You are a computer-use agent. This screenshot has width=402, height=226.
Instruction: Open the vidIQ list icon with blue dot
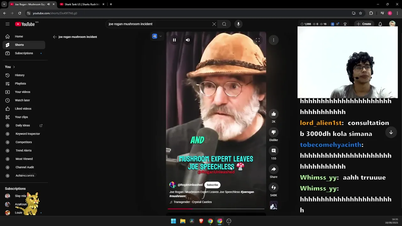(x=338, y=24)
